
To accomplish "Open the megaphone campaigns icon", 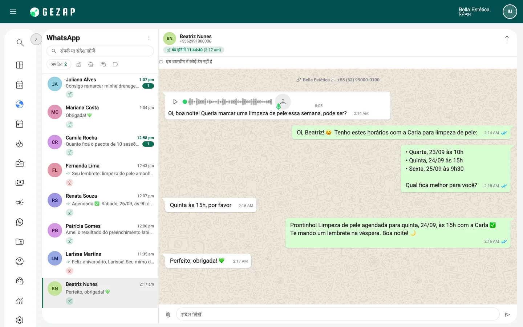I will [x=20, y=202].
